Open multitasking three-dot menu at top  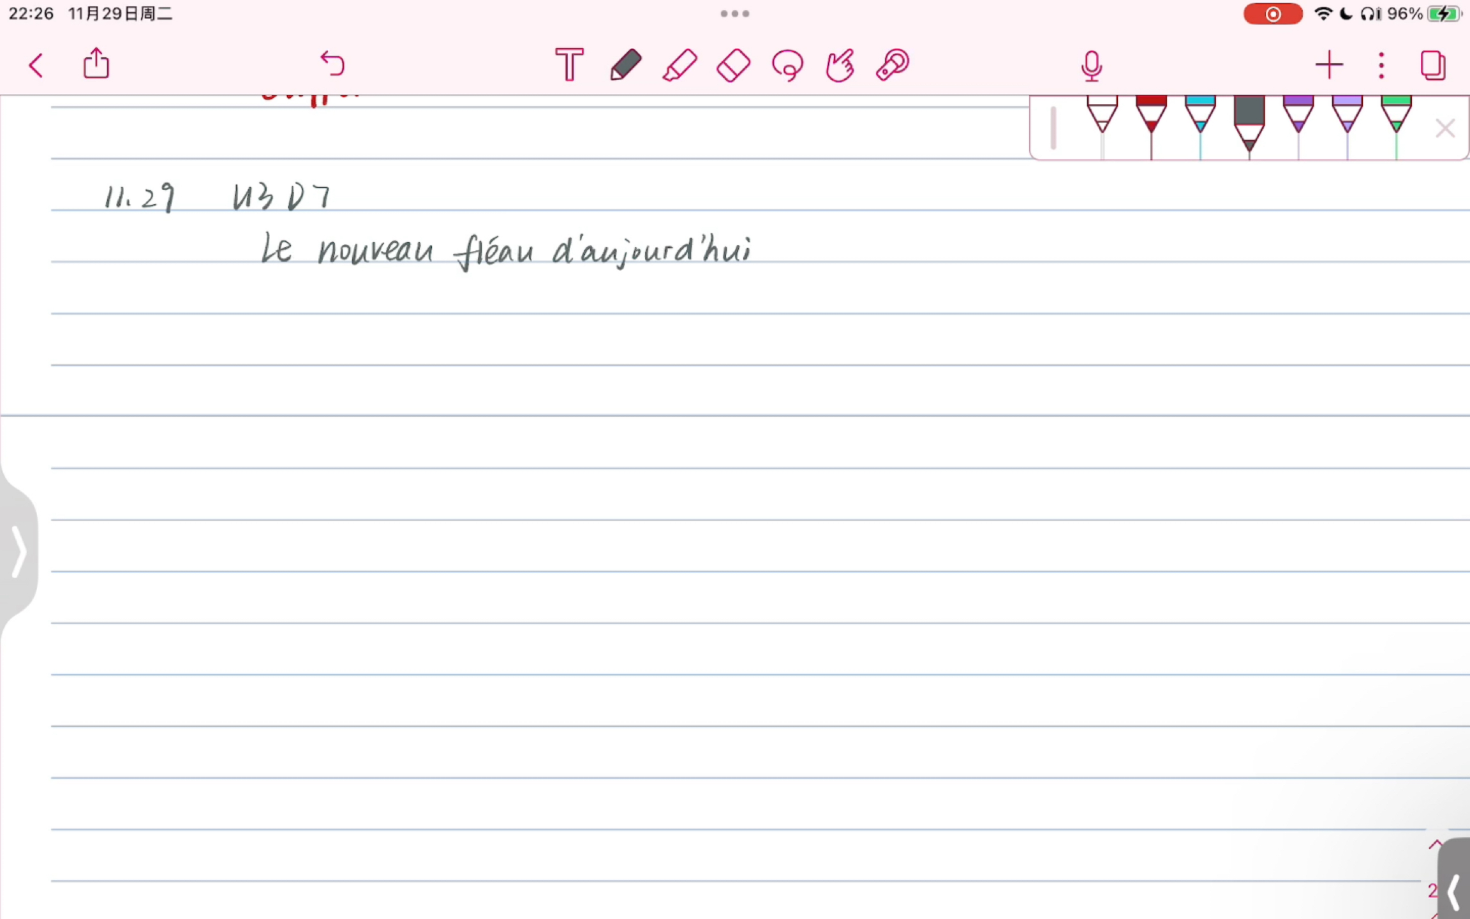tap(735, 13)
